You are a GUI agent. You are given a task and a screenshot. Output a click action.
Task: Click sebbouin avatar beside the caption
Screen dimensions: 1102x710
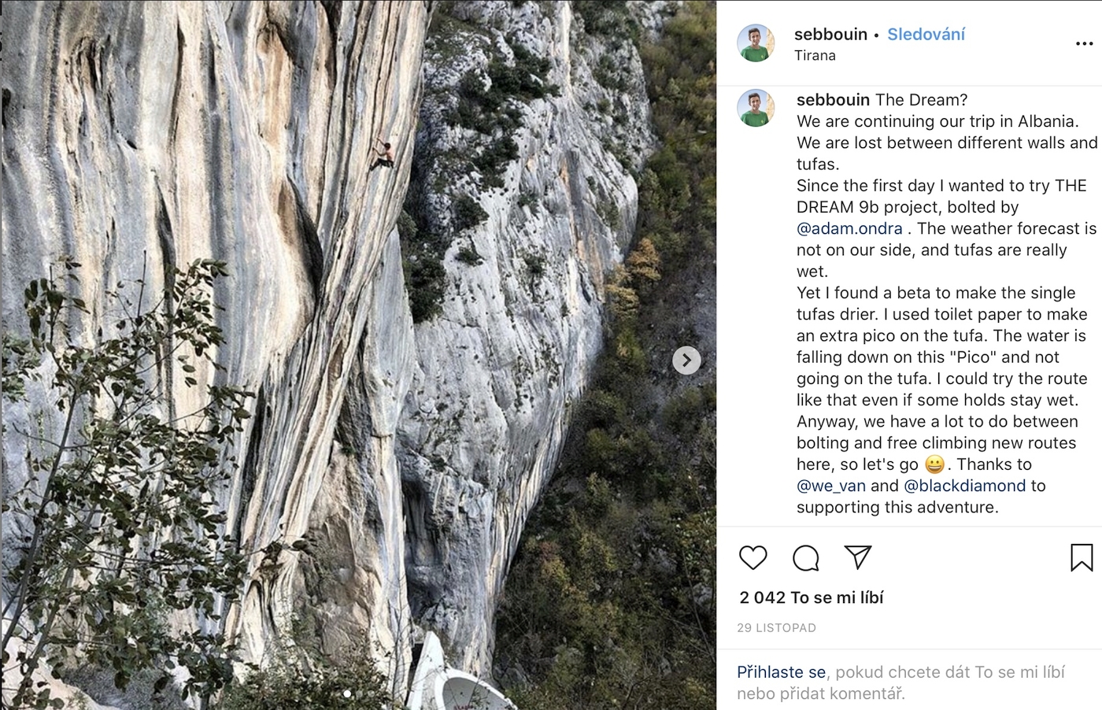point(756,108)
